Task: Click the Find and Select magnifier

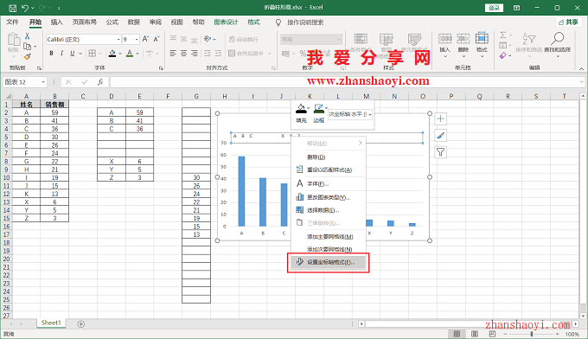Action: (557, 39)
